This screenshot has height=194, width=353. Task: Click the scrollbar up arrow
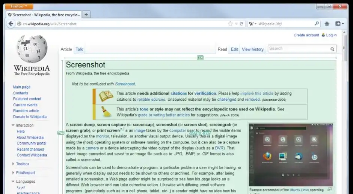pos(344,33)
